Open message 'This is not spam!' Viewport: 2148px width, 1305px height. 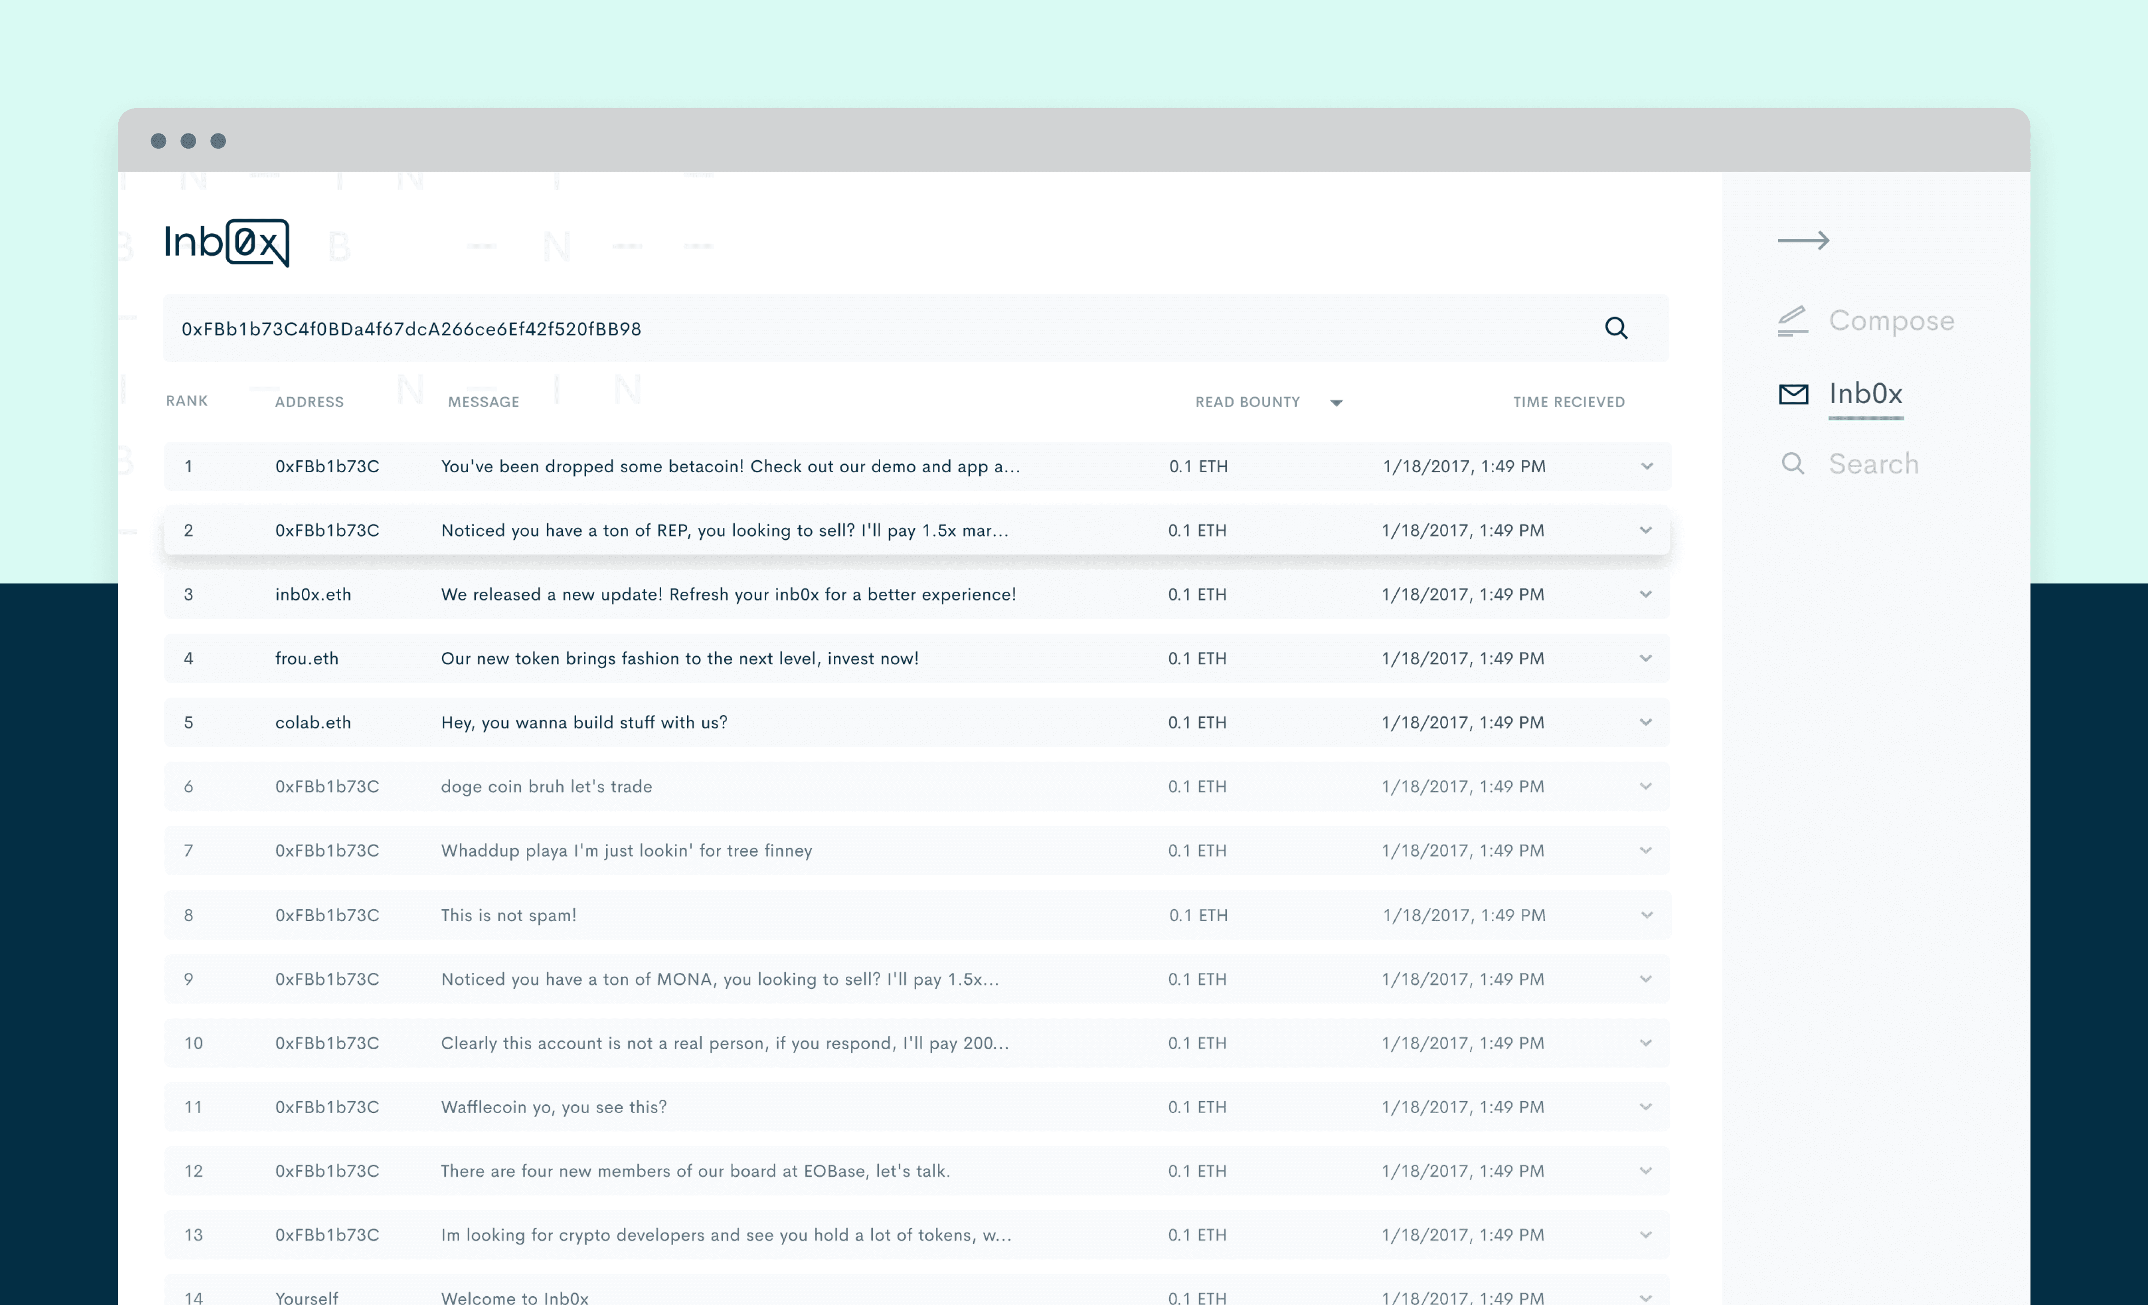(x=508, y=915)
